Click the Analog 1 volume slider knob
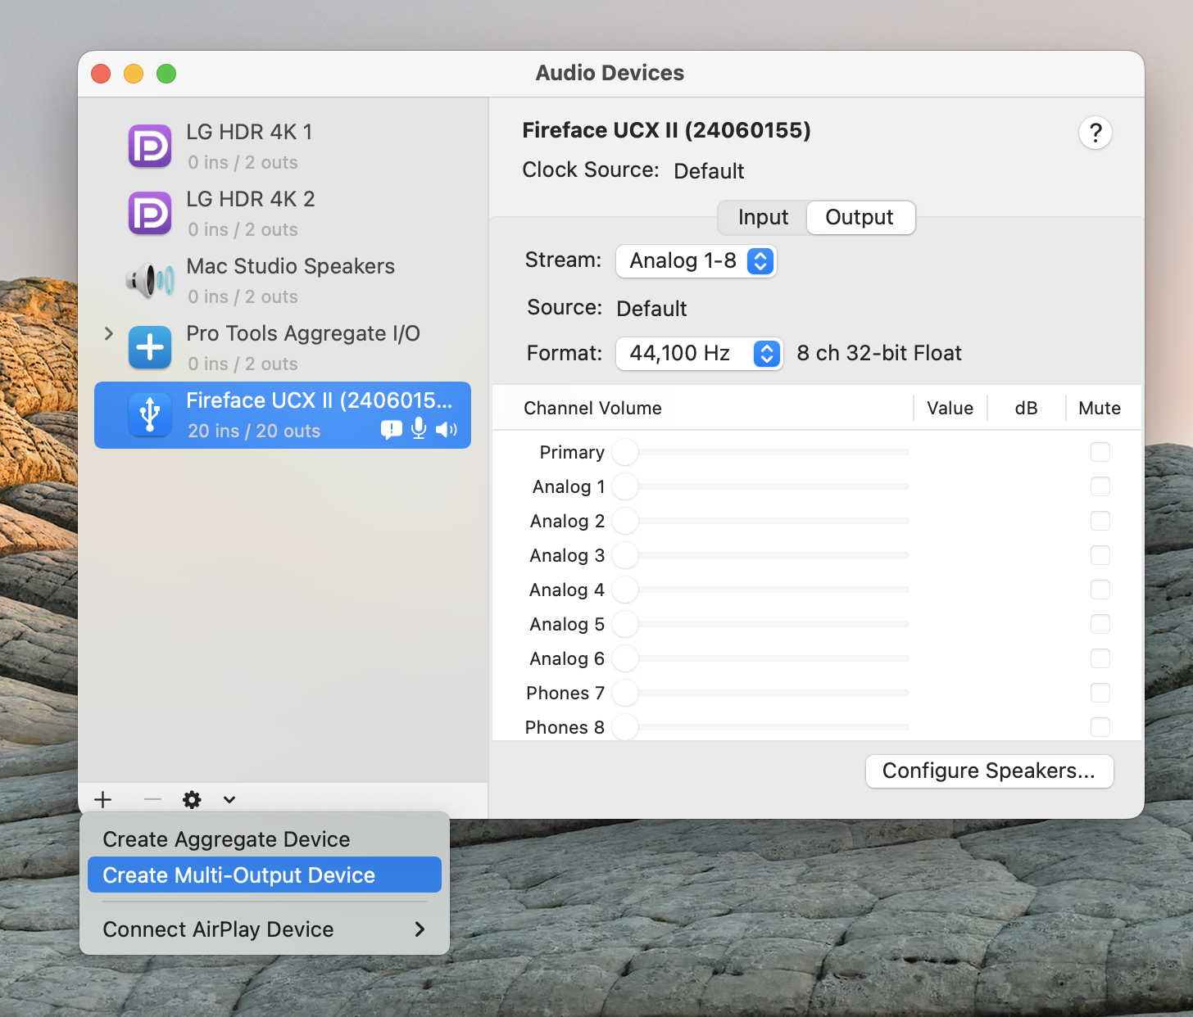 (x=625, y=486)
